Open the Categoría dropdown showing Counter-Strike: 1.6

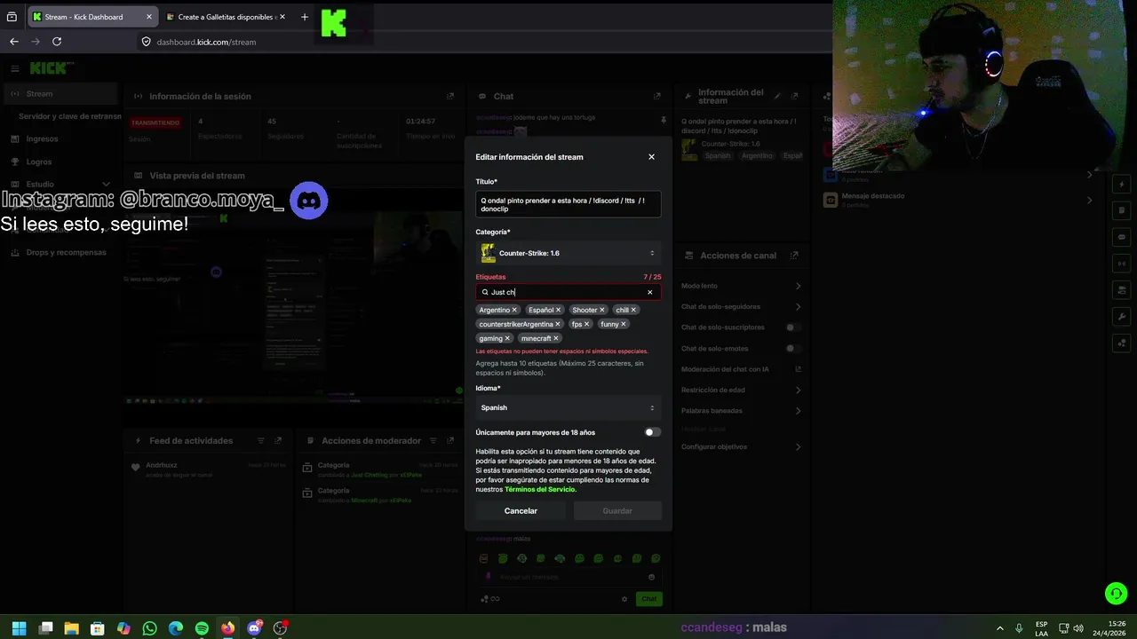pyautogui.click(x=568, y=253)
